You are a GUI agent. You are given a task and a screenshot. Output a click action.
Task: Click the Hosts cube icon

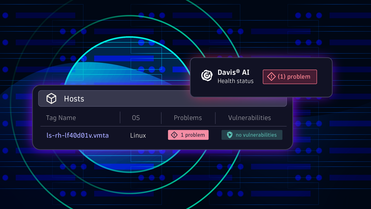(x=51, y=98)
